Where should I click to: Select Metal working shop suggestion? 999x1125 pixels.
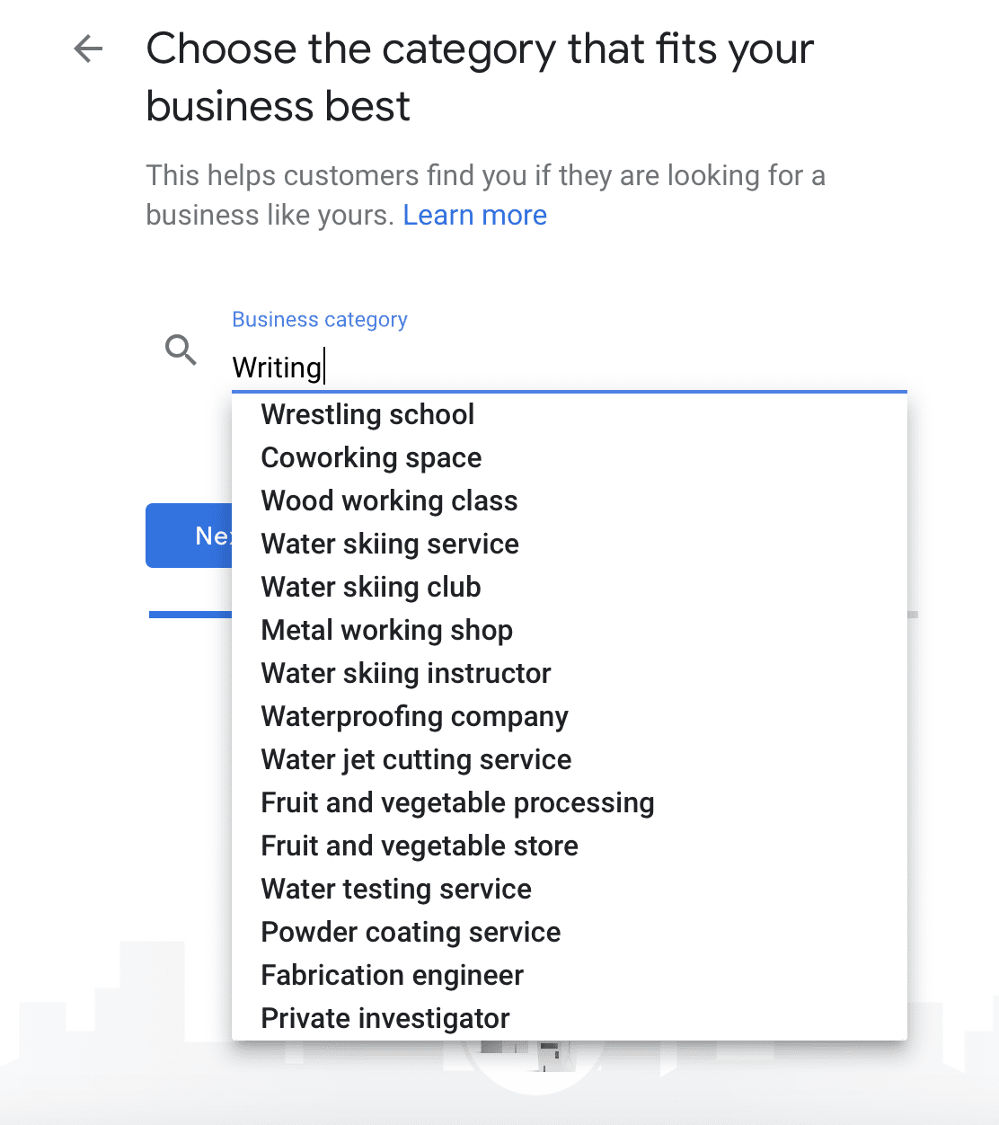(386, 630)
